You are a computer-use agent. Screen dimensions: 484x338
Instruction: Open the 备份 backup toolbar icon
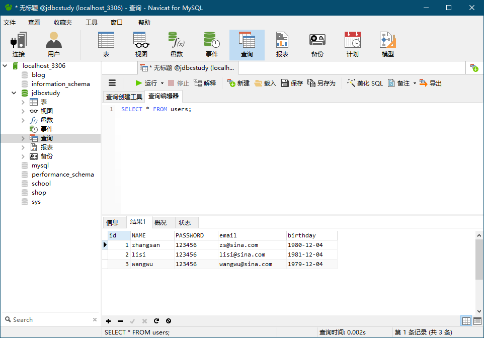317,45
